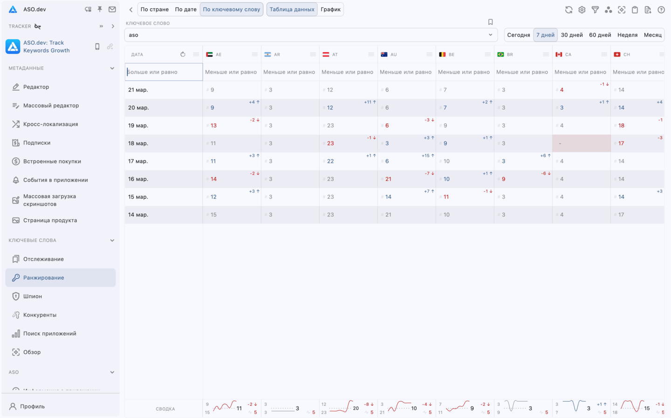The image size is (671, 418).
Task: Click the Больше или равно date filter field
Action: (x=164, y=72)
